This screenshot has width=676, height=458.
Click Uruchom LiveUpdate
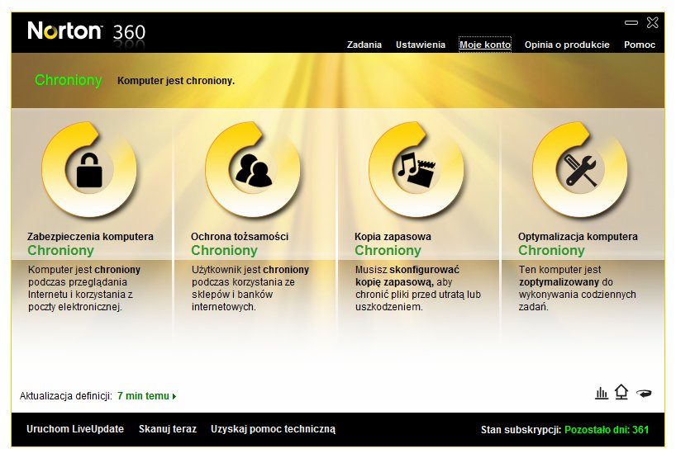pyautogui.click(x=75, y=429)
